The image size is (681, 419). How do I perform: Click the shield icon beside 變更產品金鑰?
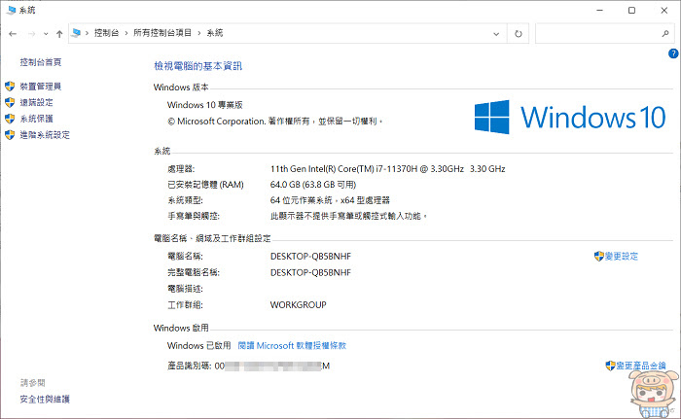point(611,366)
